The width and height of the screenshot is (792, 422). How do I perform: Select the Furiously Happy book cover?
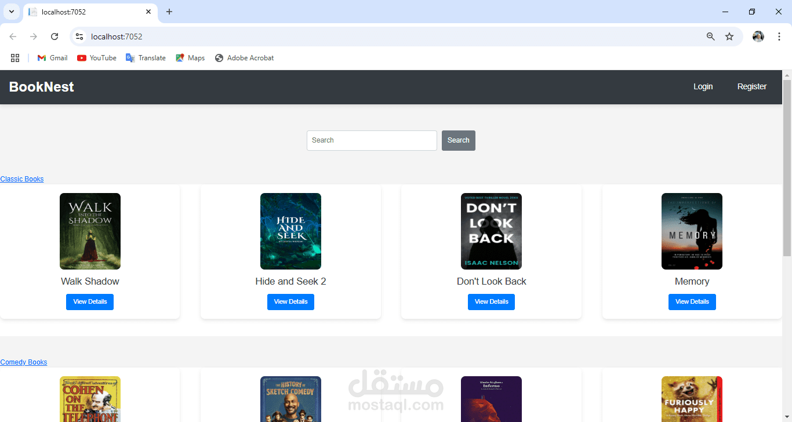tap(692, 399)
